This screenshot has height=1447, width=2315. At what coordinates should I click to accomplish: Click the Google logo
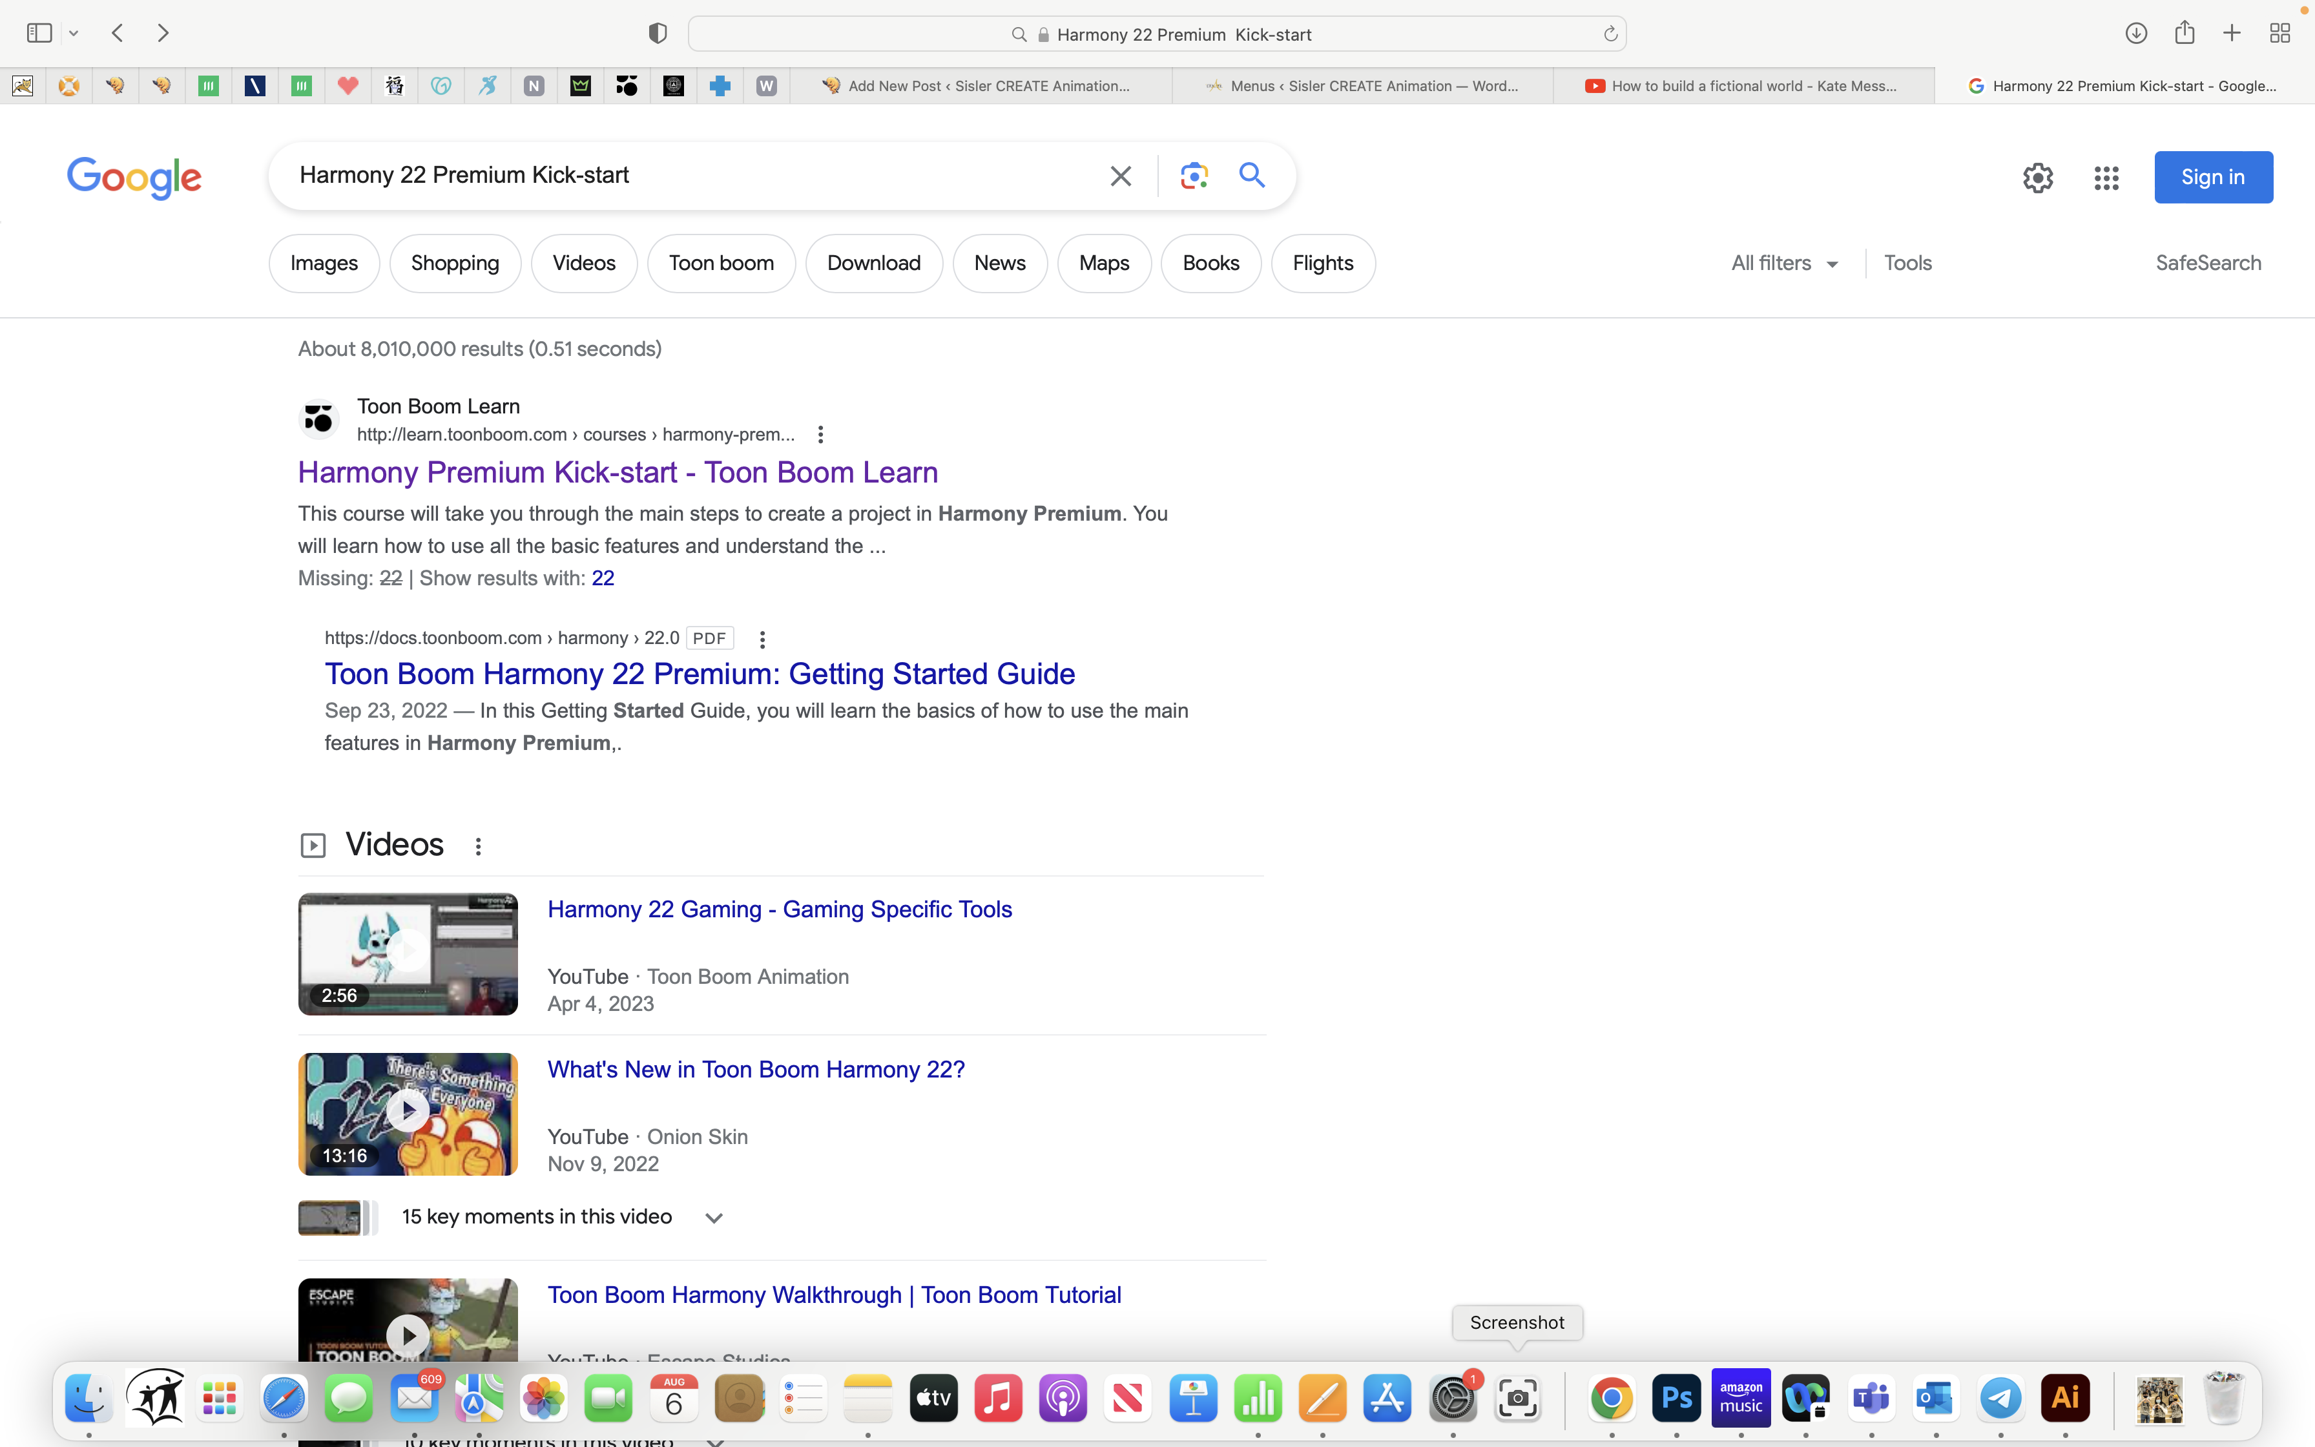[134, 178]
